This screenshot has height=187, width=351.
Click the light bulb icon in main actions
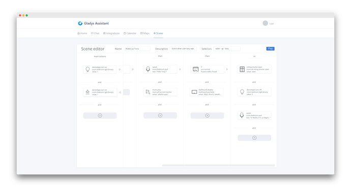point(87,69)
